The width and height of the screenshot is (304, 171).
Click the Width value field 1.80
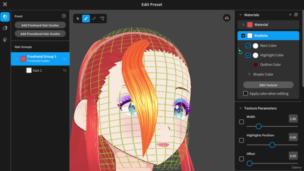click(x=293, y=119)
